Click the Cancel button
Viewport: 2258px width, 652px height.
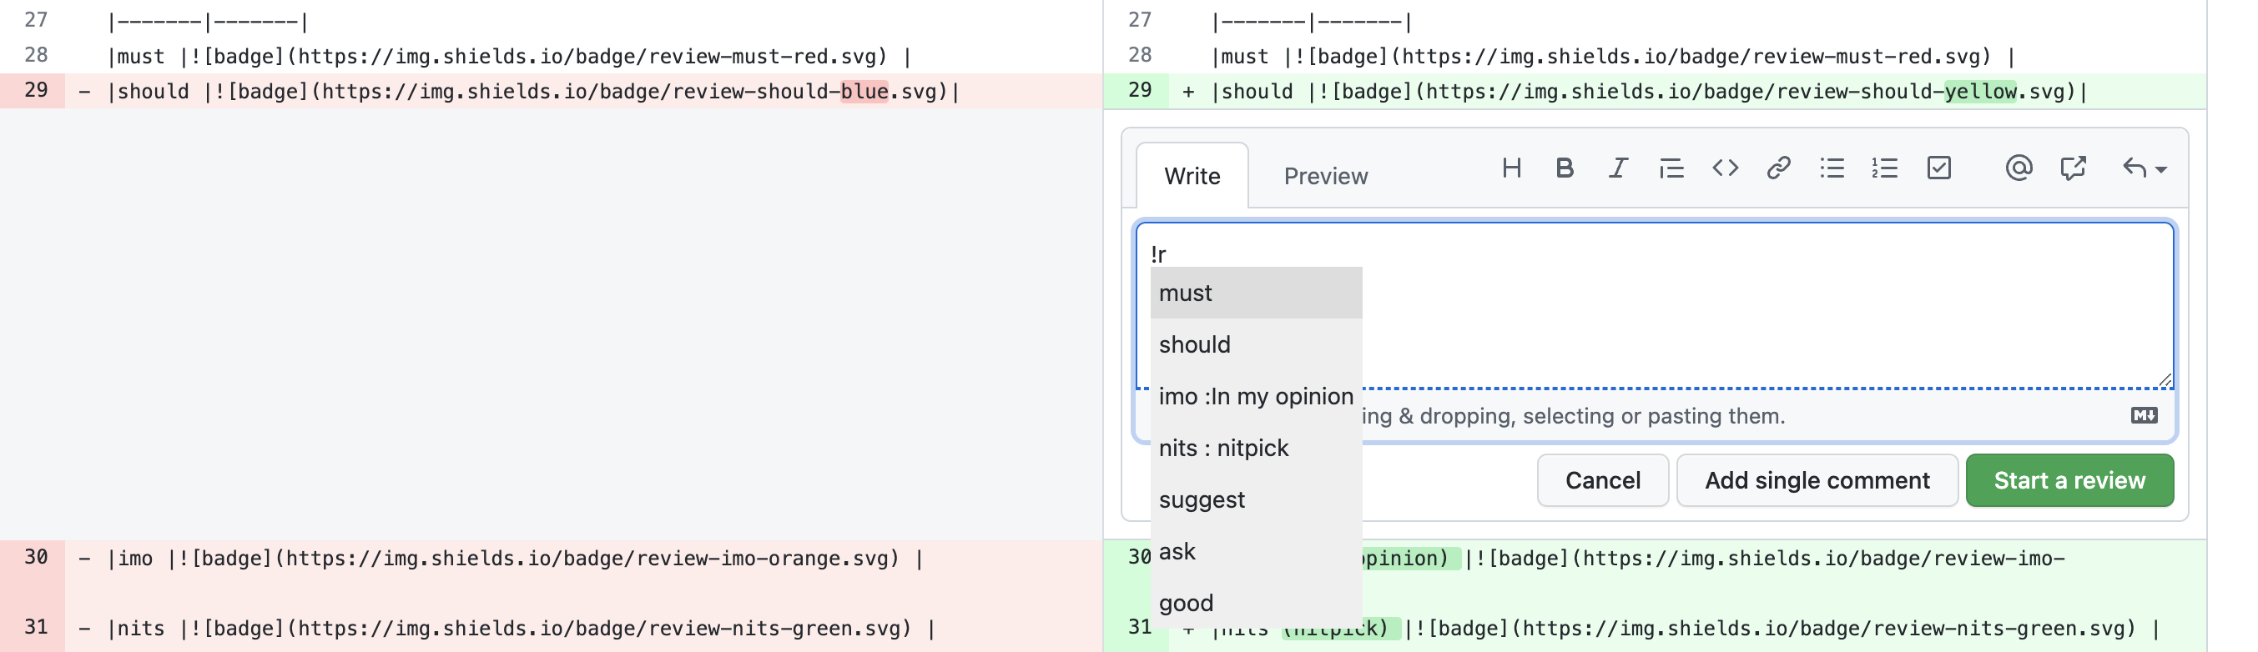tap(1601, 480)
